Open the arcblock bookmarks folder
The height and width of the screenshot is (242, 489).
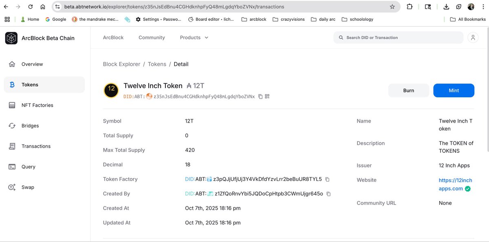click(253, 19)
